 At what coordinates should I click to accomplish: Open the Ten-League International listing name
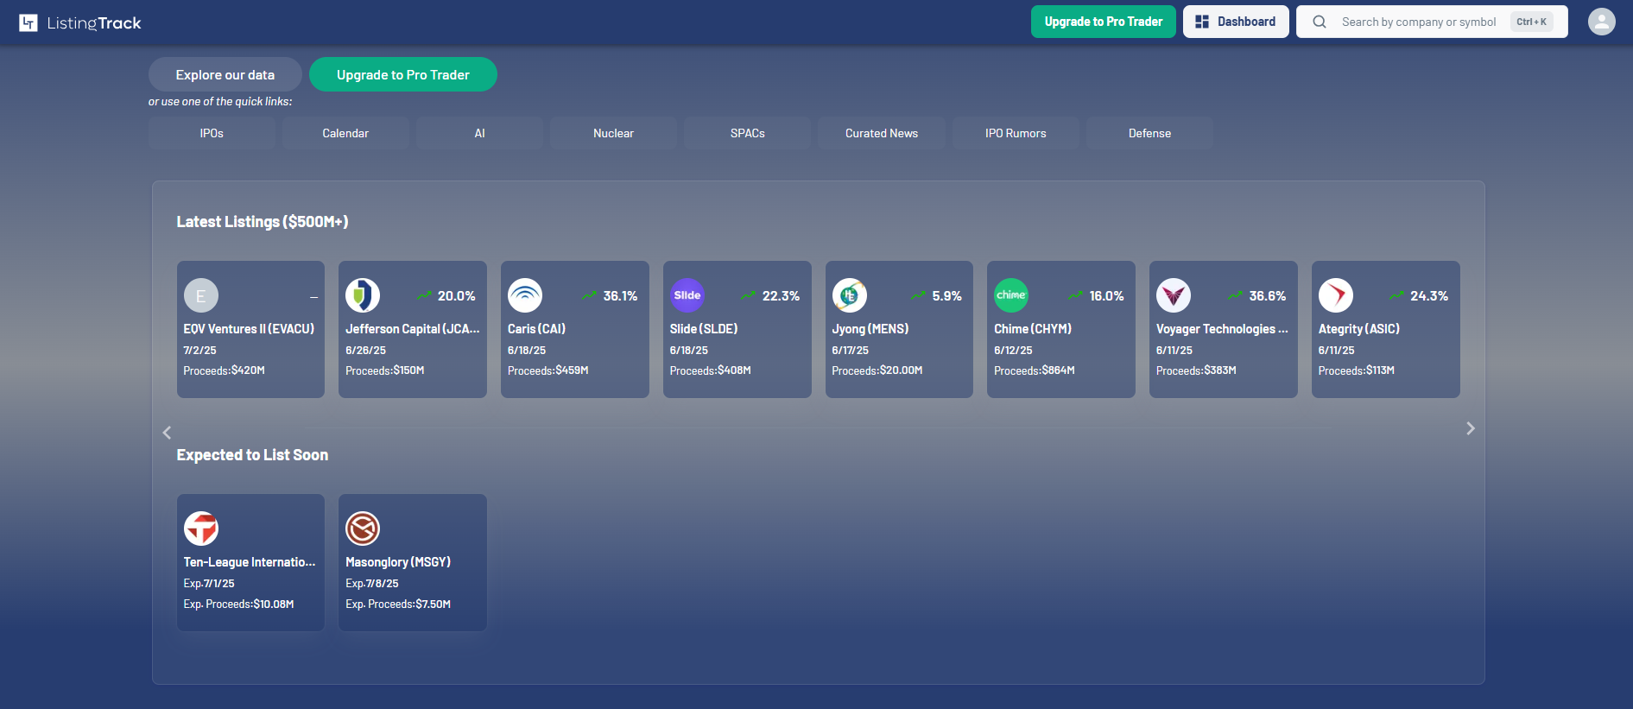250,562
